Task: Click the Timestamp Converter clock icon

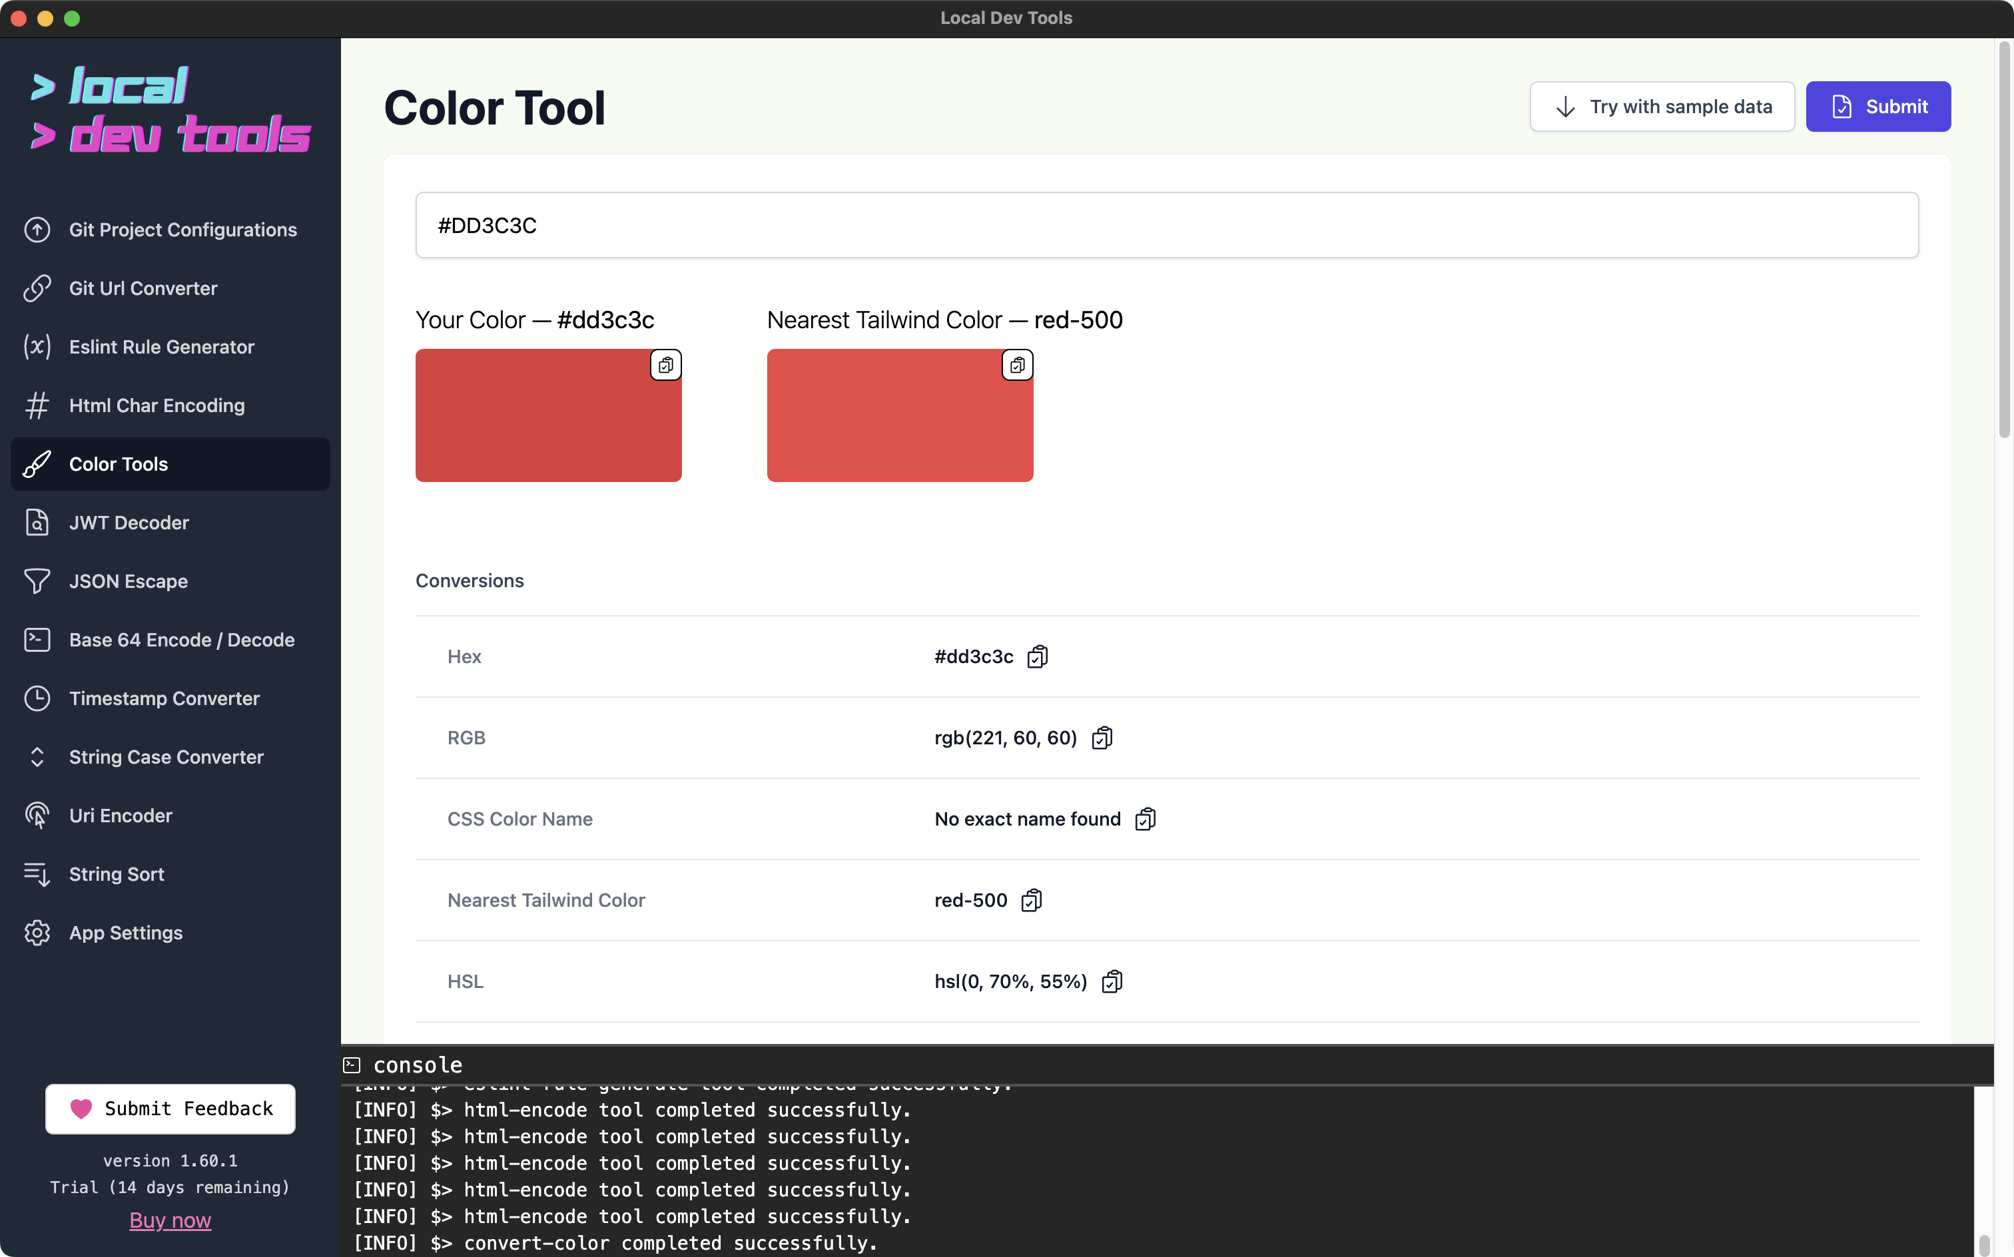Action: click(37, 698)
